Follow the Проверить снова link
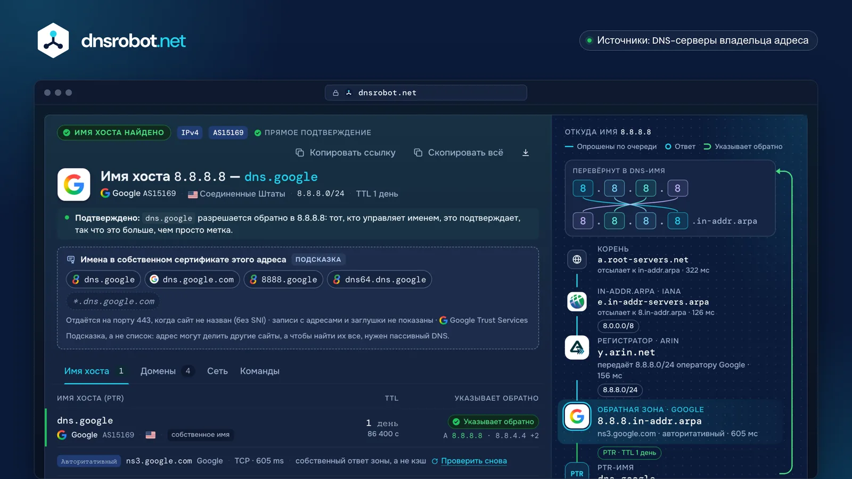The width and height of the screenshot is (852, 479). pyautogui.click(x=474, y=461)
